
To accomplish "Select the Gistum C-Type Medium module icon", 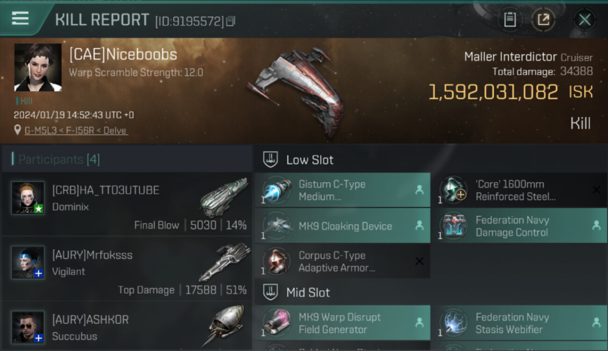I will pos(277,190).
